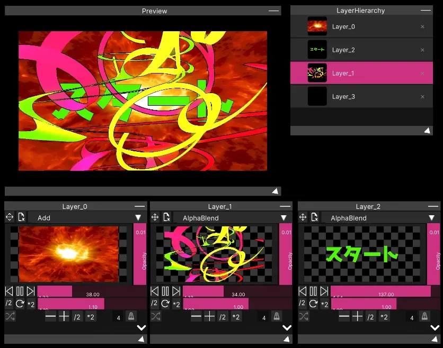The width and height of the screenshot is (443, 348).
Task: Toggle the metronome in Layer_2 panel
Action: (424, 316)
